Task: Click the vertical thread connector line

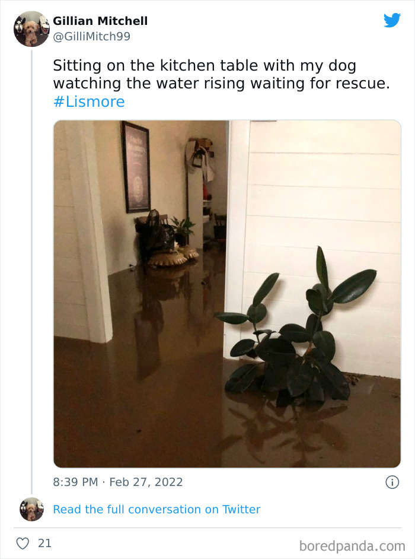Action: (x=33, y=267)
